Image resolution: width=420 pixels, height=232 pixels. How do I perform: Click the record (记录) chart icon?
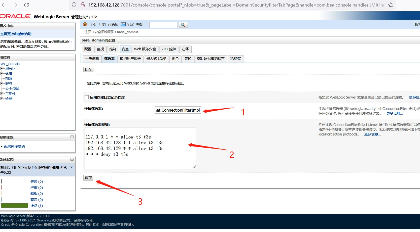(x=123, y=24)
